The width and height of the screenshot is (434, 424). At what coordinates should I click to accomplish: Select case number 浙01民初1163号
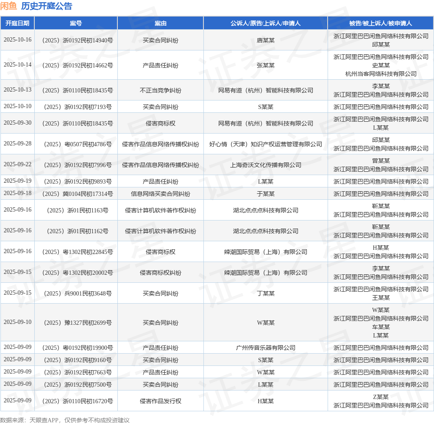[x=78, y=210]
